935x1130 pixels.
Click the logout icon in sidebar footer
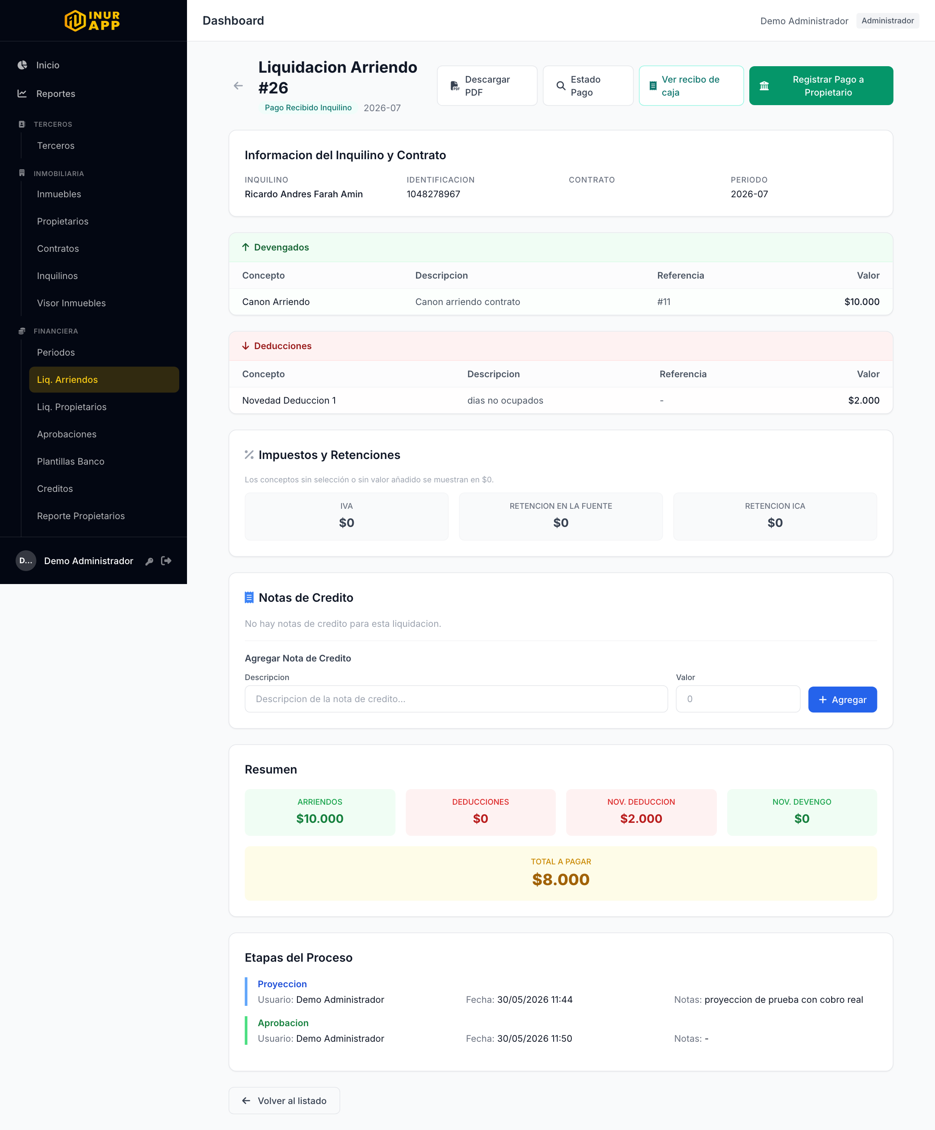click(x=166, y=561)
